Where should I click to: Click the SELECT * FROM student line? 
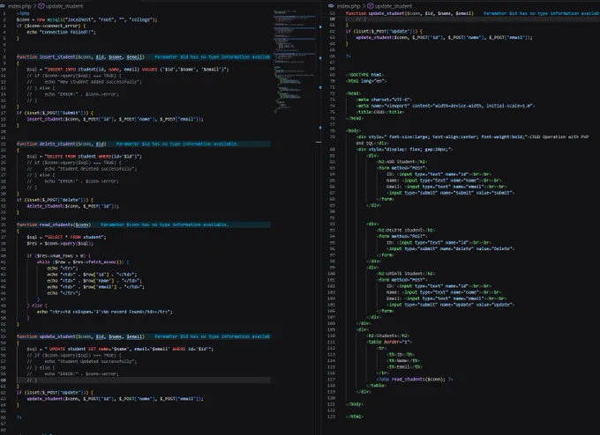[66, 237]
